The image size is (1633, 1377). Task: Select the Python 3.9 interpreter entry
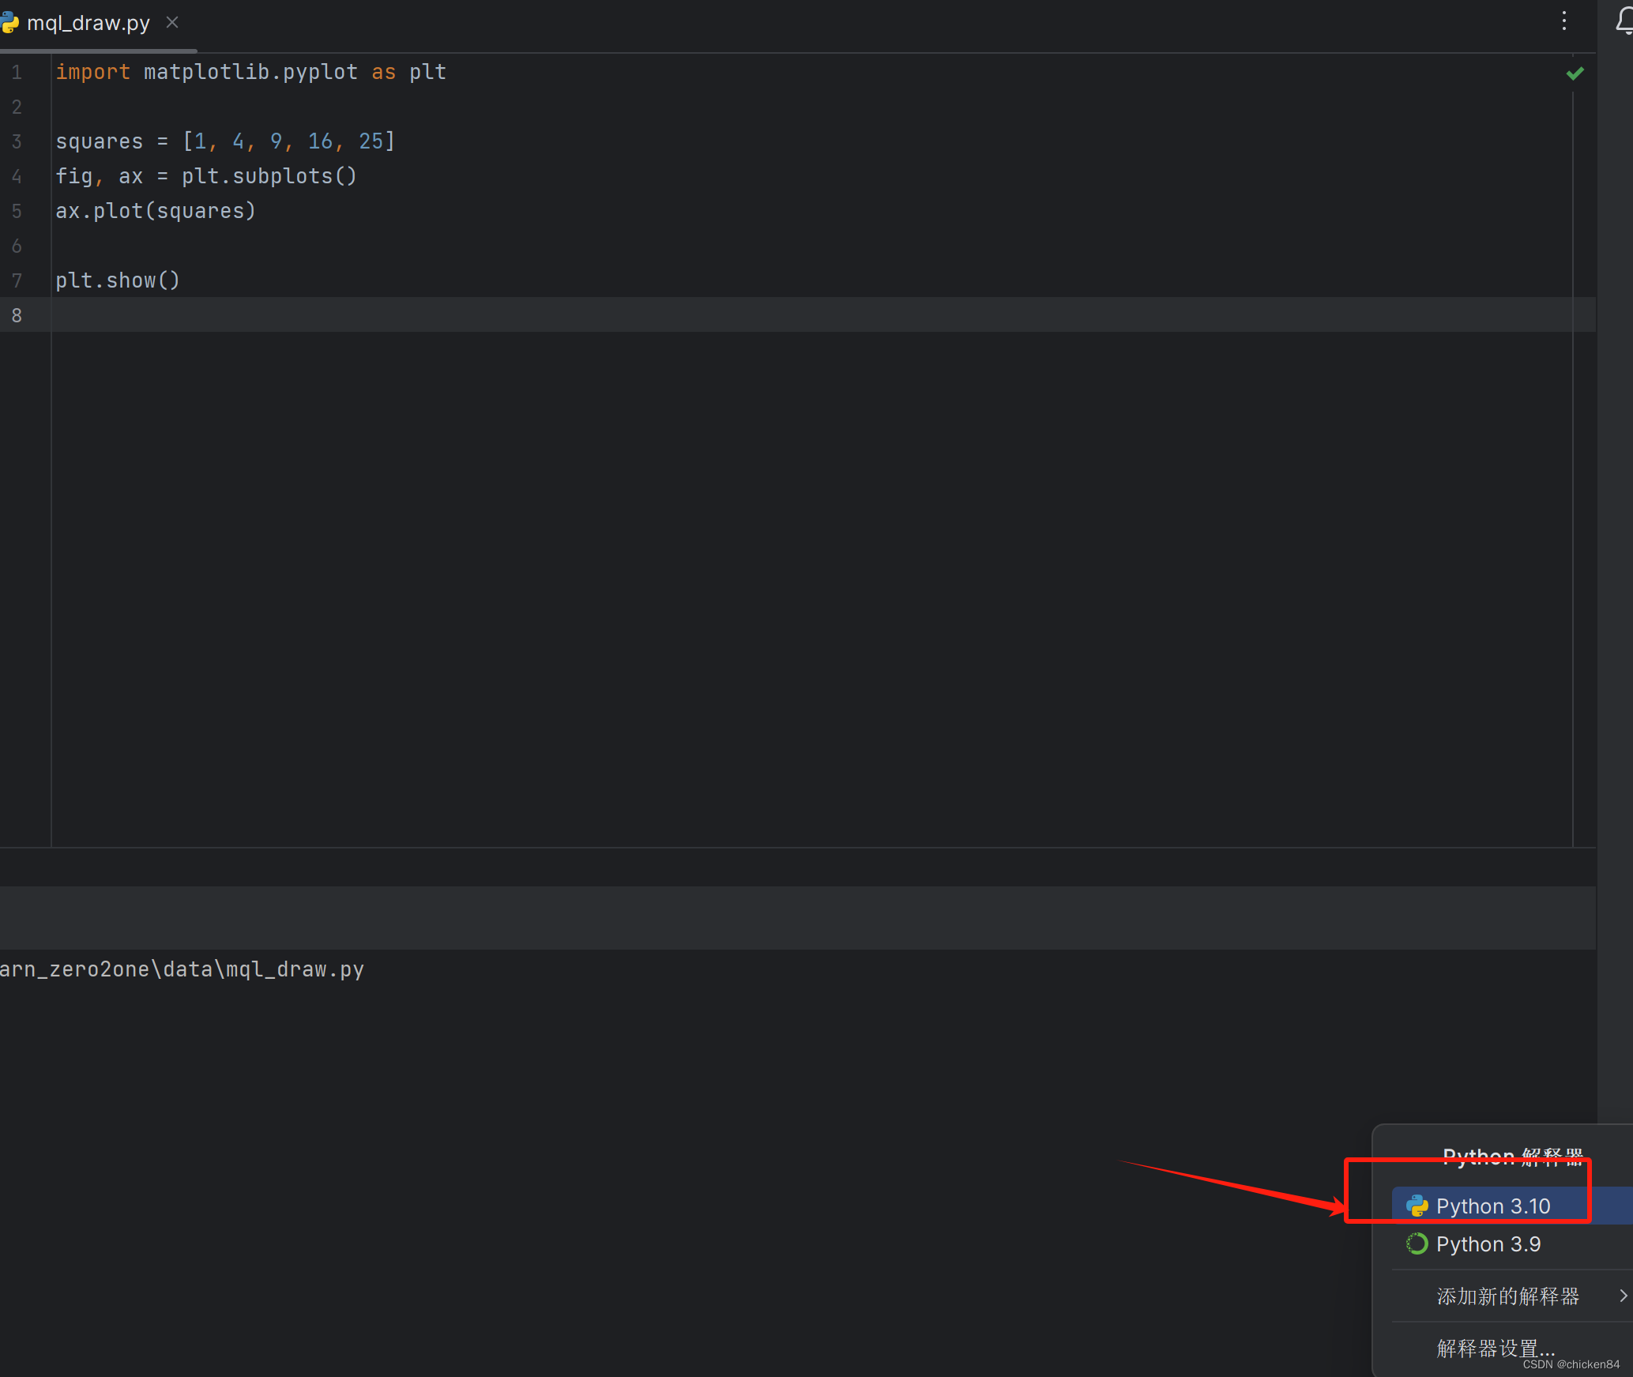tap(1488, 1243)
